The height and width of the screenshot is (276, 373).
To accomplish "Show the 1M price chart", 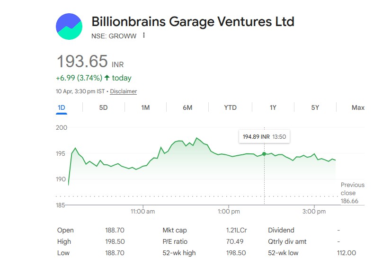I will [x=145, y=107].
